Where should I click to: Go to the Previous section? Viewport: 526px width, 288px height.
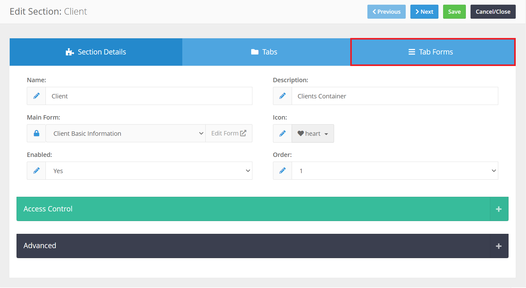tap(386, 12)
